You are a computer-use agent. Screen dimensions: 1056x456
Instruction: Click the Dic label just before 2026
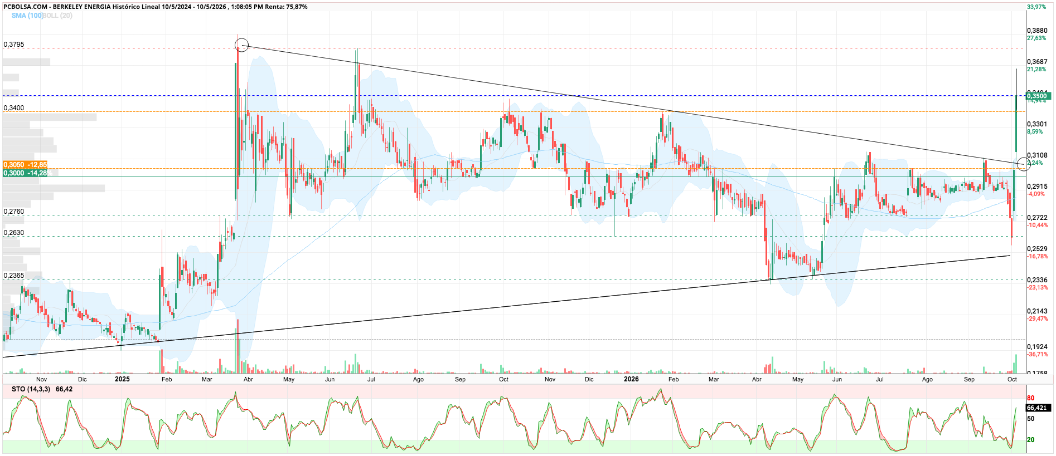click(x=589, y=379)
